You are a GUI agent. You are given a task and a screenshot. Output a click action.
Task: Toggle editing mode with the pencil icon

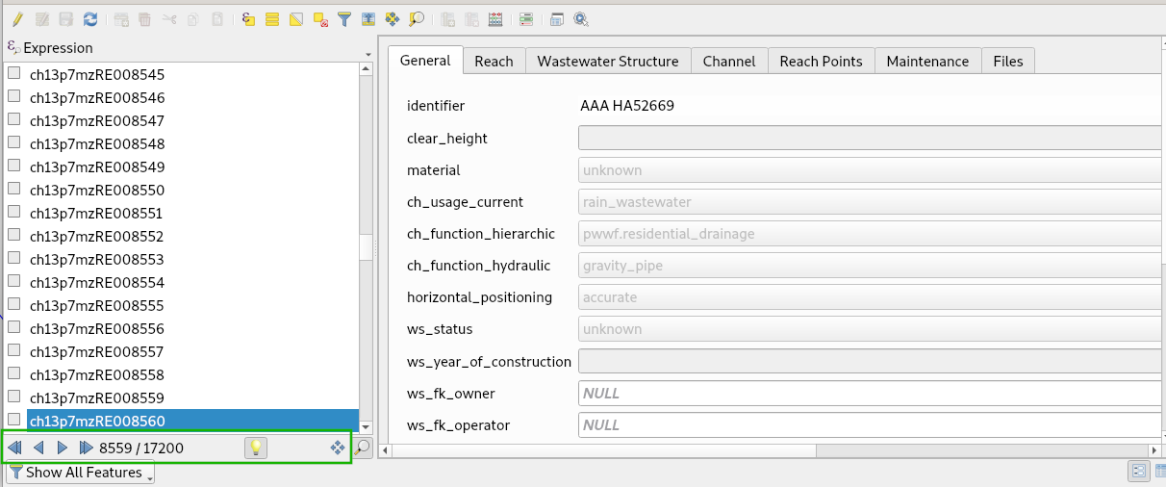(x=17, y=19)
